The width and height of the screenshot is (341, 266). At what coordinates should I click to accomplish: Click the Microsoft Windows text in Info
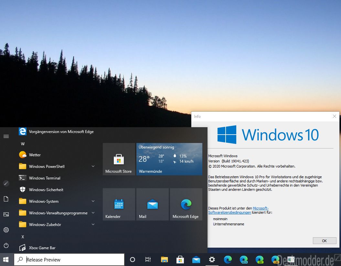click(x=223, y=156)
